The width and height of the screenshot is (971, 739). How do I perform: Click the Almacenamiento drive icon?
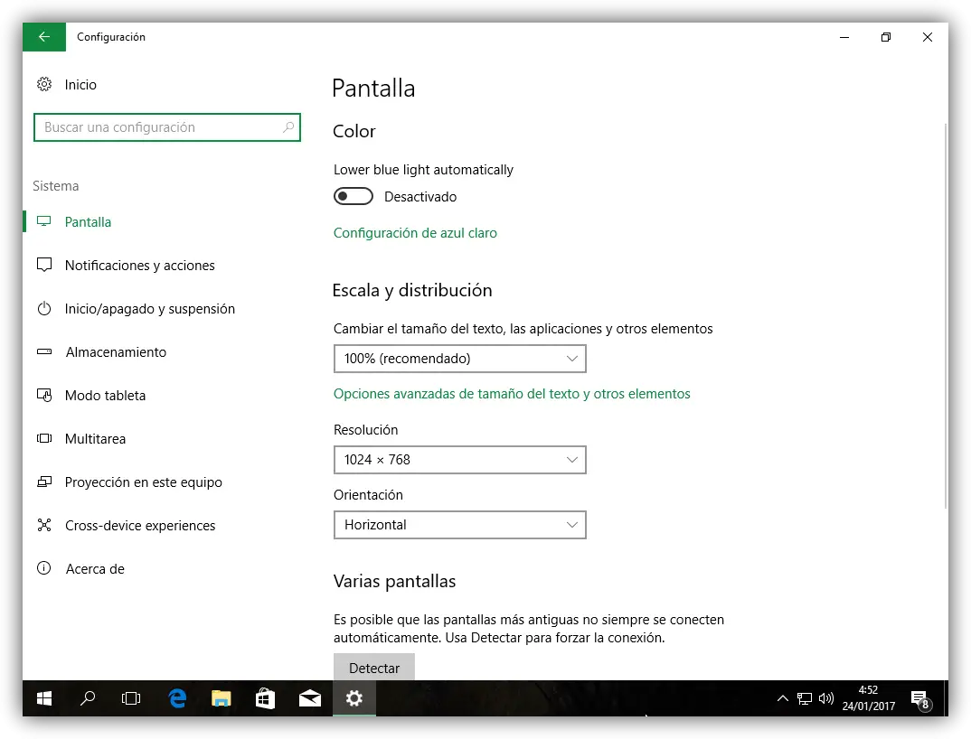pos(44,351)
